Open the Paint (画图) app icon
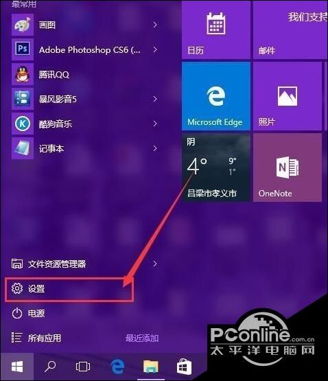This screenshot has height=381, width=328. coord(23,25)
